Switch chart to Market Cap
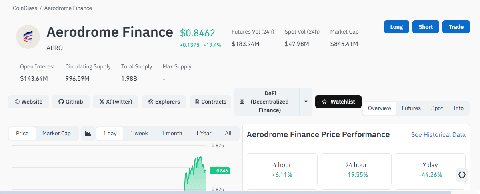Viewport: 480px width, 194px height. pos(56,133)
